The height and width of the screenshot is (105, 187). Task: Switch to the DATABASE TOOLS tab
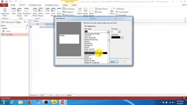tap(52, 5)
